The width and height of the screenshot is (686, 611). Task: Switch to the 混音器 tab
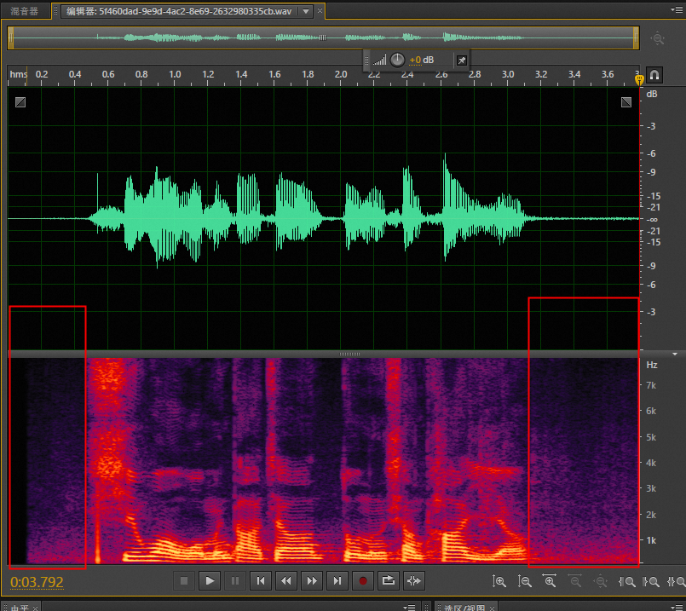[25, 11]
